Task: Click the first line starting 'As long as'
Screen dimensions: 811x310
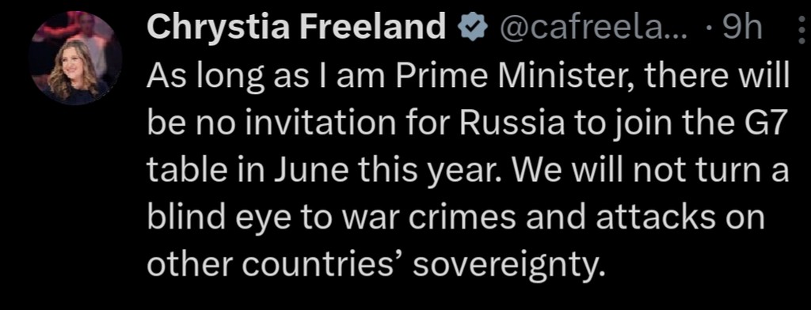Action: point(469,77)
